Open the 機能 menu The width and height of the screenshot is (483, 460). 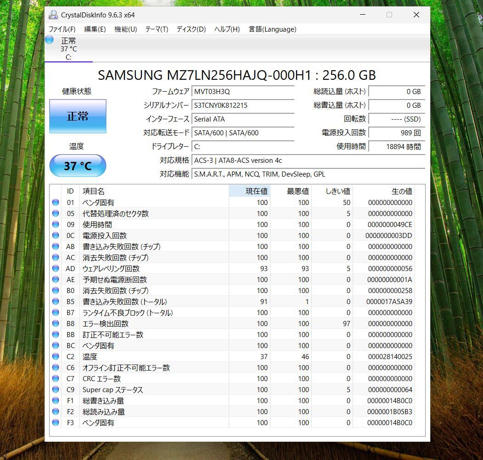[x=125, y=29]
